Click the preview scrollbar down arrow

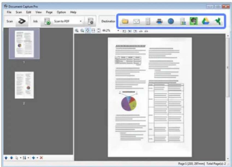[x=228, y=159]
